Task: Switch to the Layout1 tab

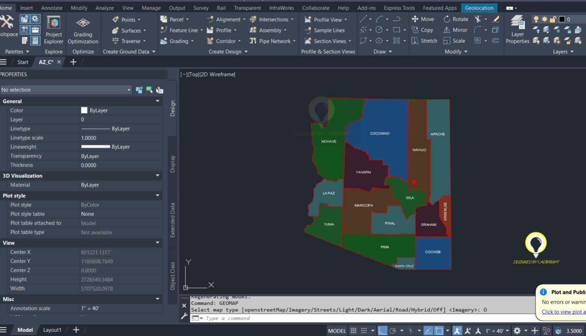Action: [x=52, y=330]
